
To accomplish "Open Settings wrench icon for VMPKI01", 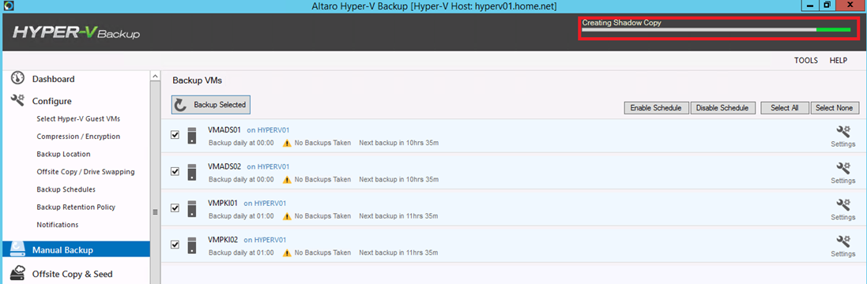I will coord(842,204).
